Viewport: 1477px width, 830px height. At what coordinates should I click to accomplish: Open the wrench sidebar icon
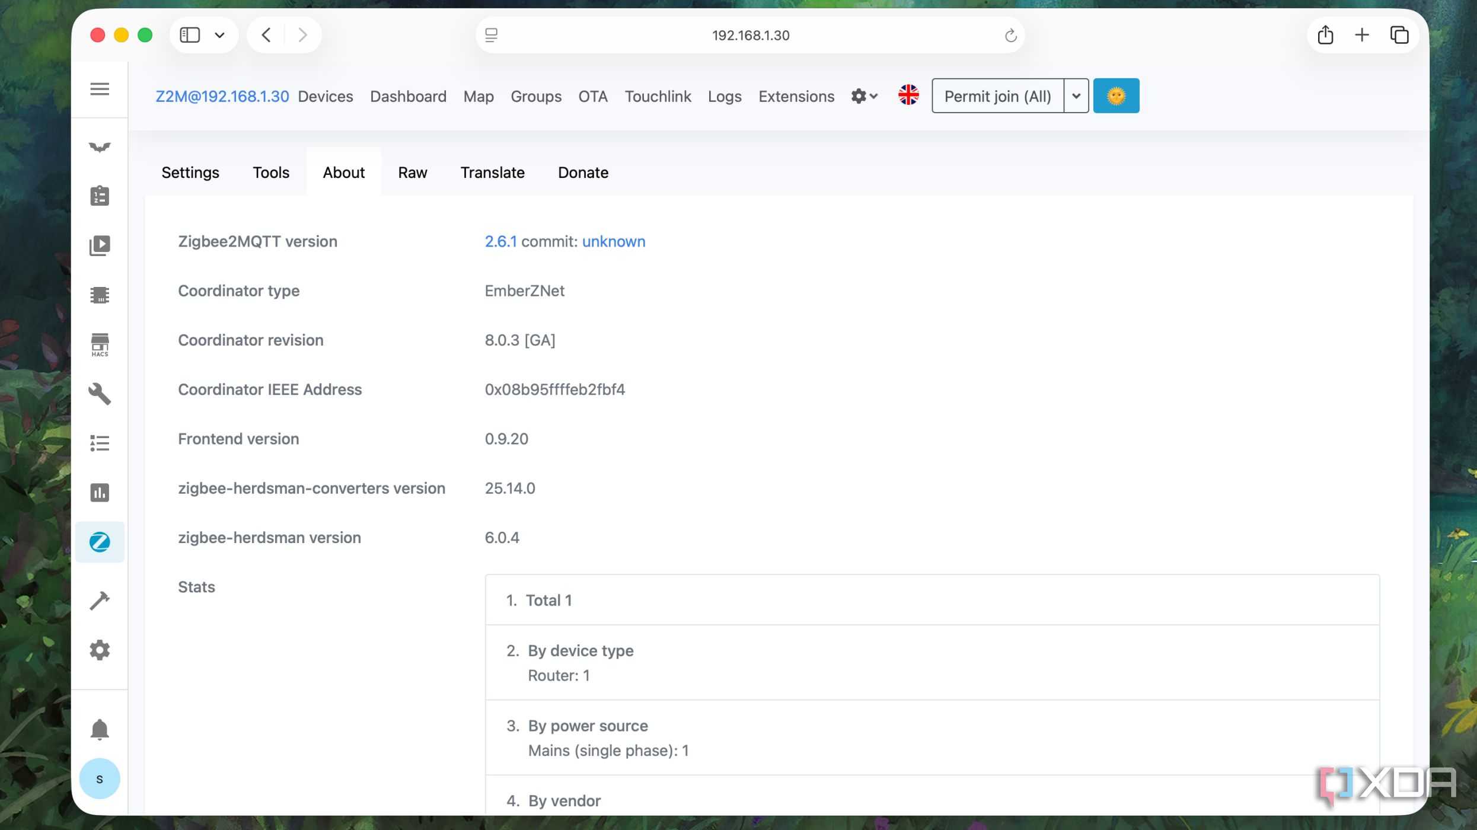(x=100, y=394)
